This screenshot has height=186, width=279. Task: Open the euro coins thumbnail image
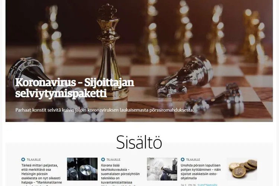pyautogui.click(x=242, y=169)
